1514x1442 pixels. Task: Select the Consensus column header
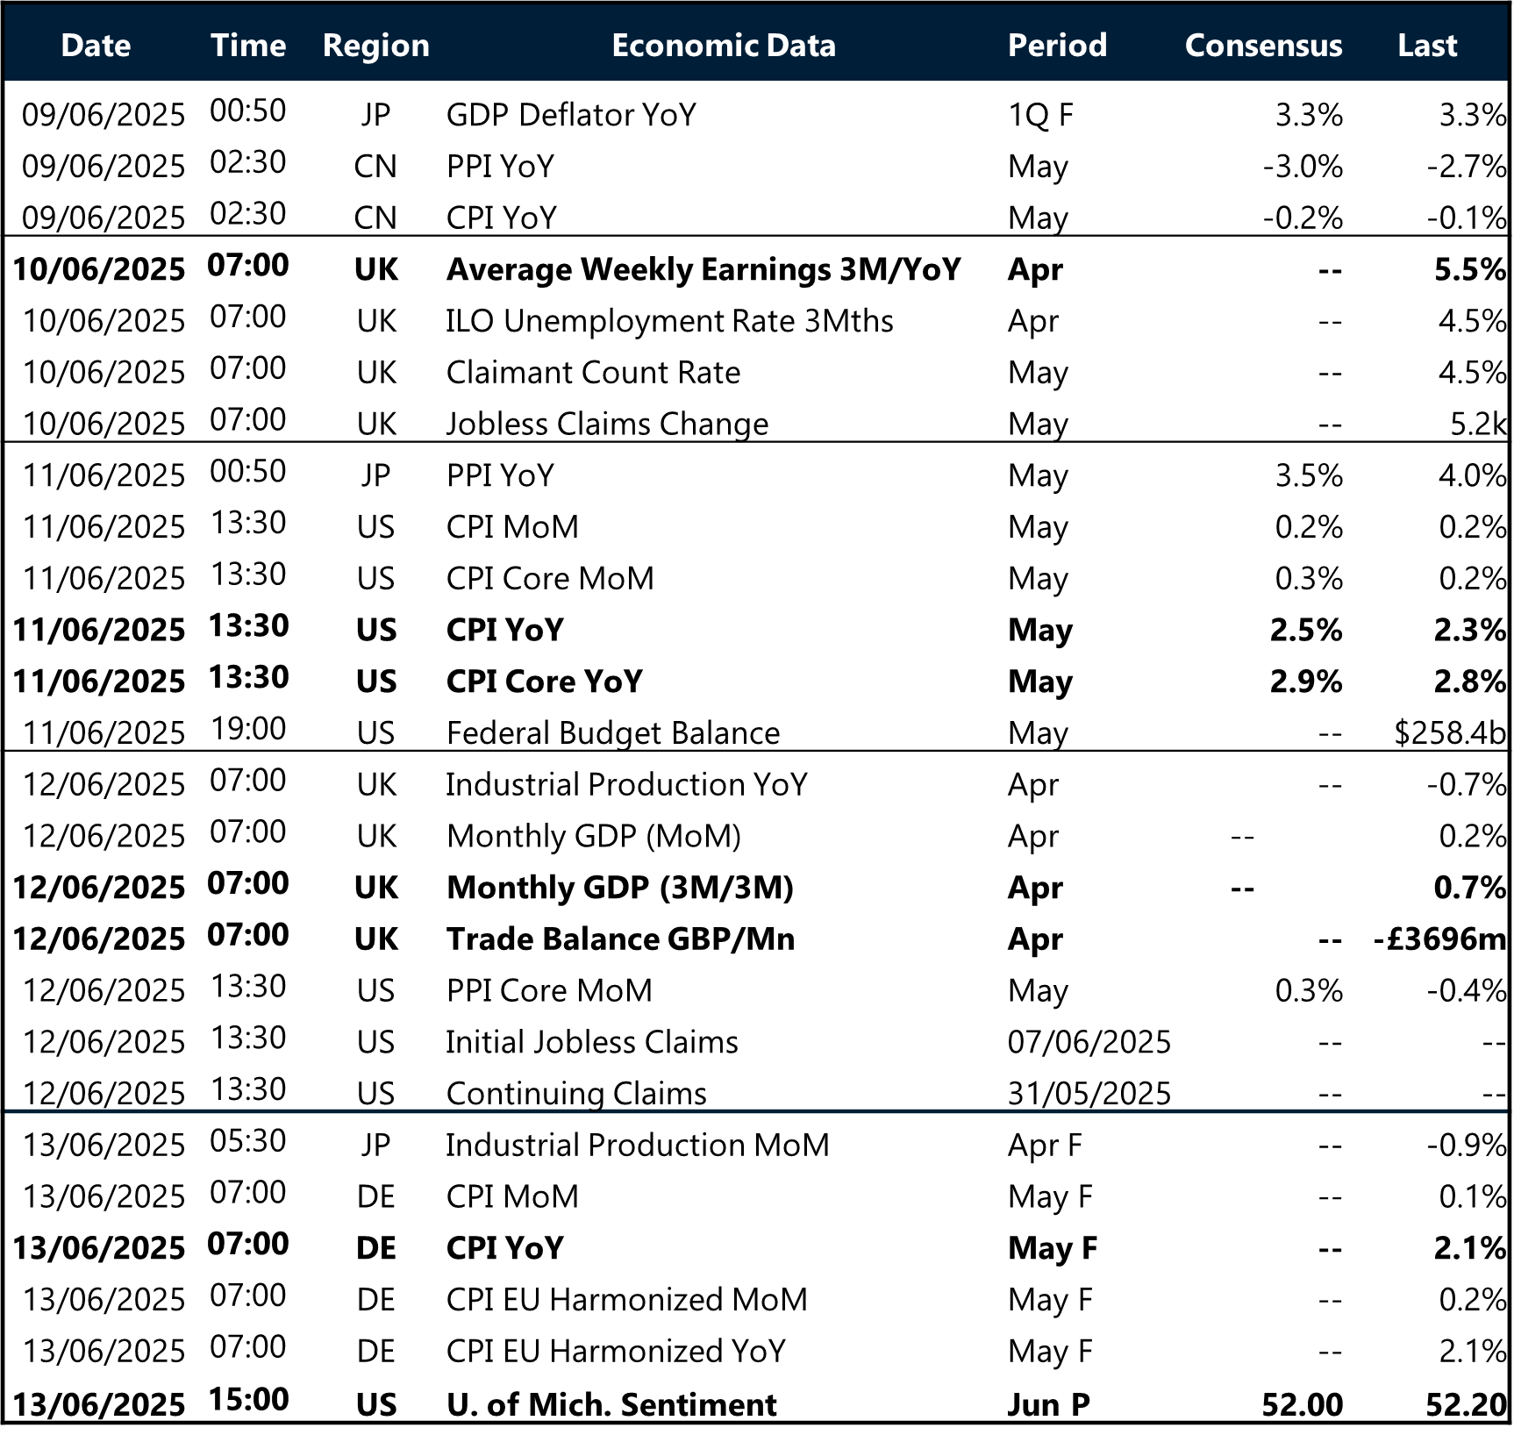tap(1262, 45)
